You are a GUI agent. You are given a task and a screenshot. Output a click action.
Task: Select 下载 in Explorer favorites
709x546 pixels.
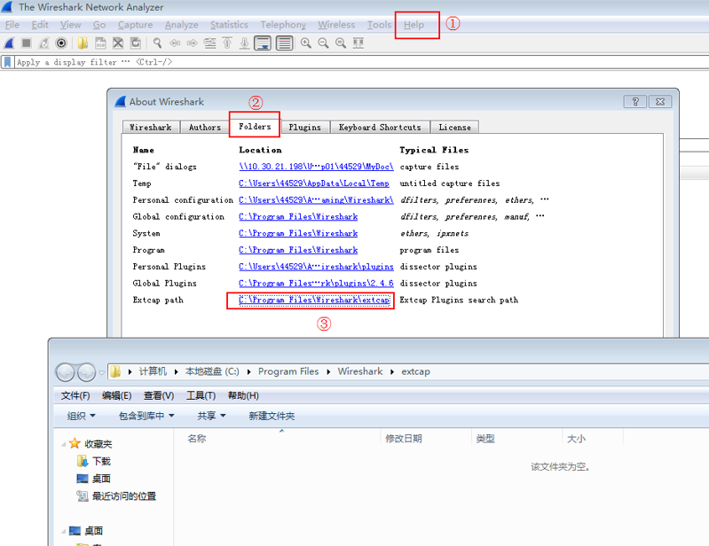point(93,461)
